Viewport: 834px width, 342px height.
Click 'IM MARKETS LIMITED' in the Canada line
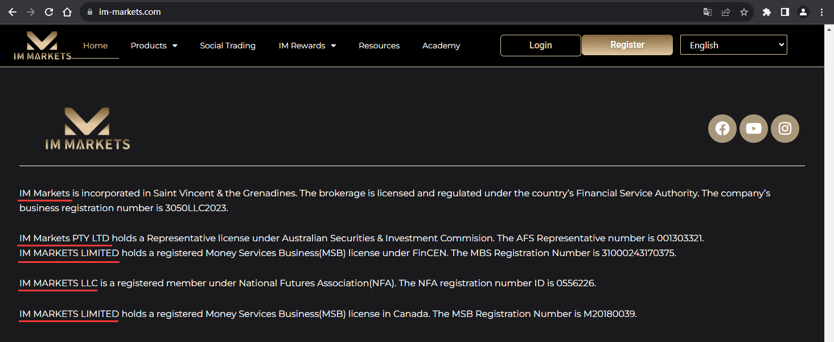point(69,314)
